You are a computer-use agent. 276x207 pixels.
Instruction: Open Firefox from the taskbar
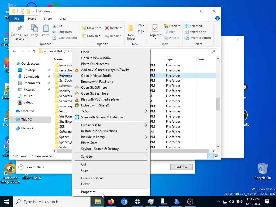(x=111, y=202)
